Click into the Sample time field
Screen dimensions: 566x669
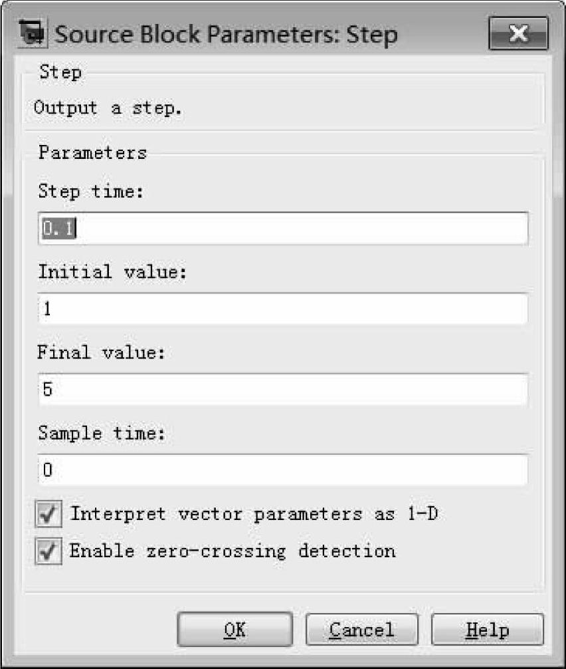click(x=282, y=470)
